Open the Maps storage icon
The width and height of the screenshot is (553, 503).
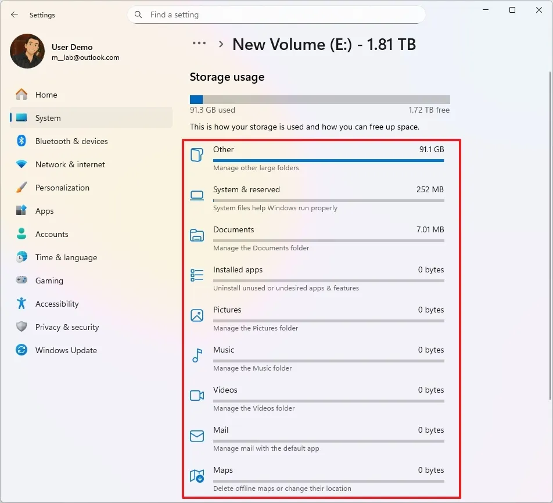pyautogui.click(x=198, y=475)
